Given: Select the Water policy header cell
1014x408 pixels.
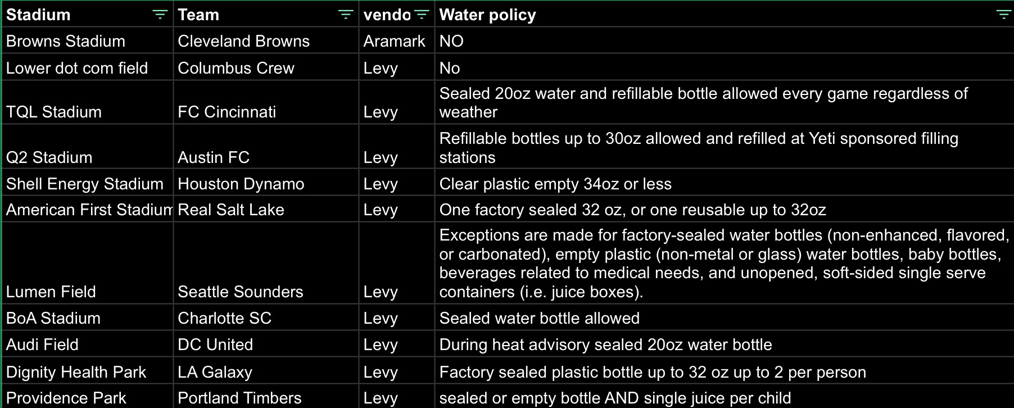Looking at the screenshot, I should 724,14.
